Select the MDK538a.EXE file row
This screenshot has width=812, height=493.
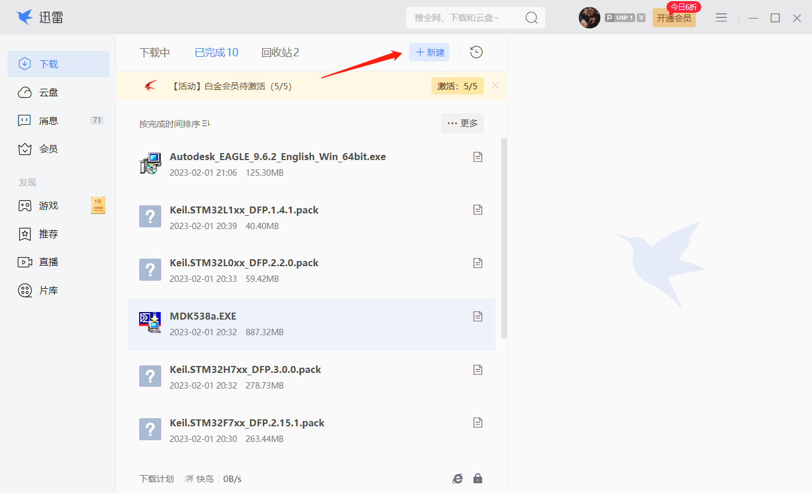coord(311,324)
